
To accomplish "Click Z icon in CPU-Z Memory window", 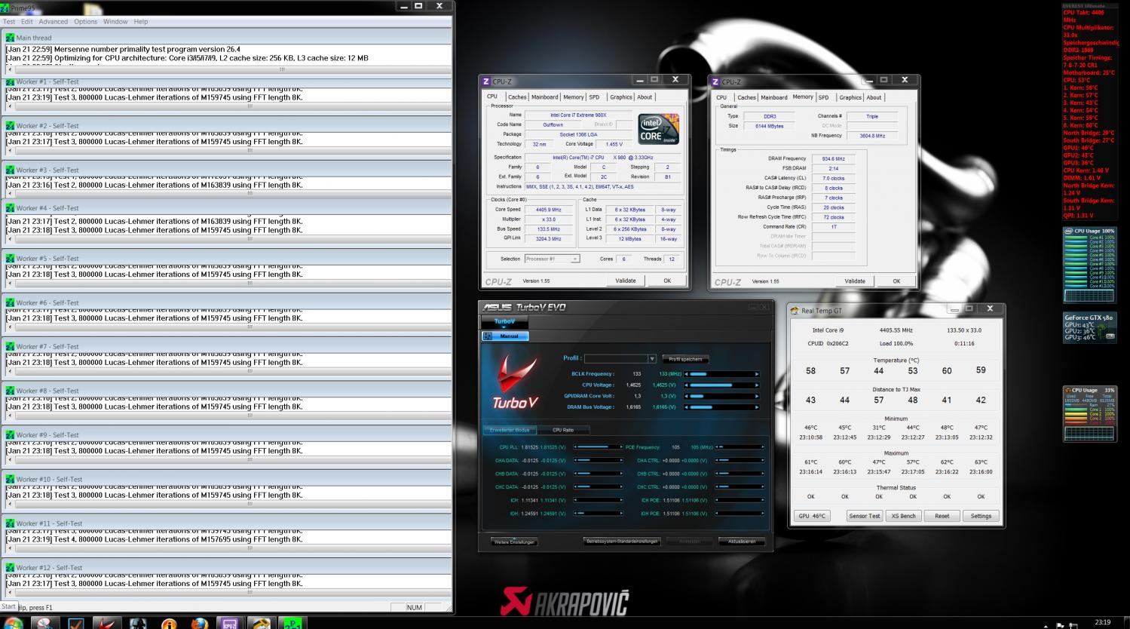I will (x=715, y=81).
